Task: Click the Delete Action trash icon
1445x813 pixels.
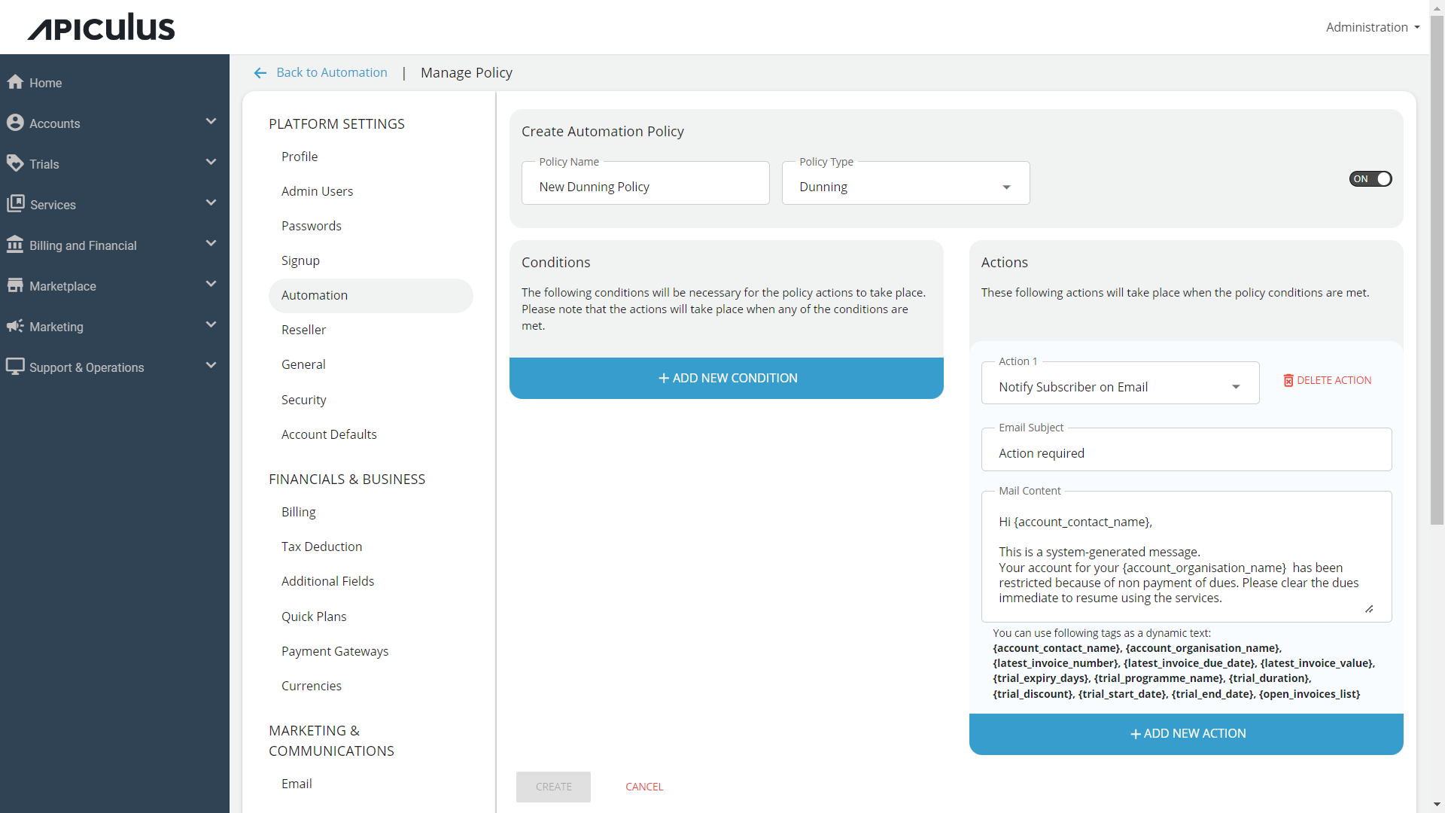Action: click(1288, 380)
